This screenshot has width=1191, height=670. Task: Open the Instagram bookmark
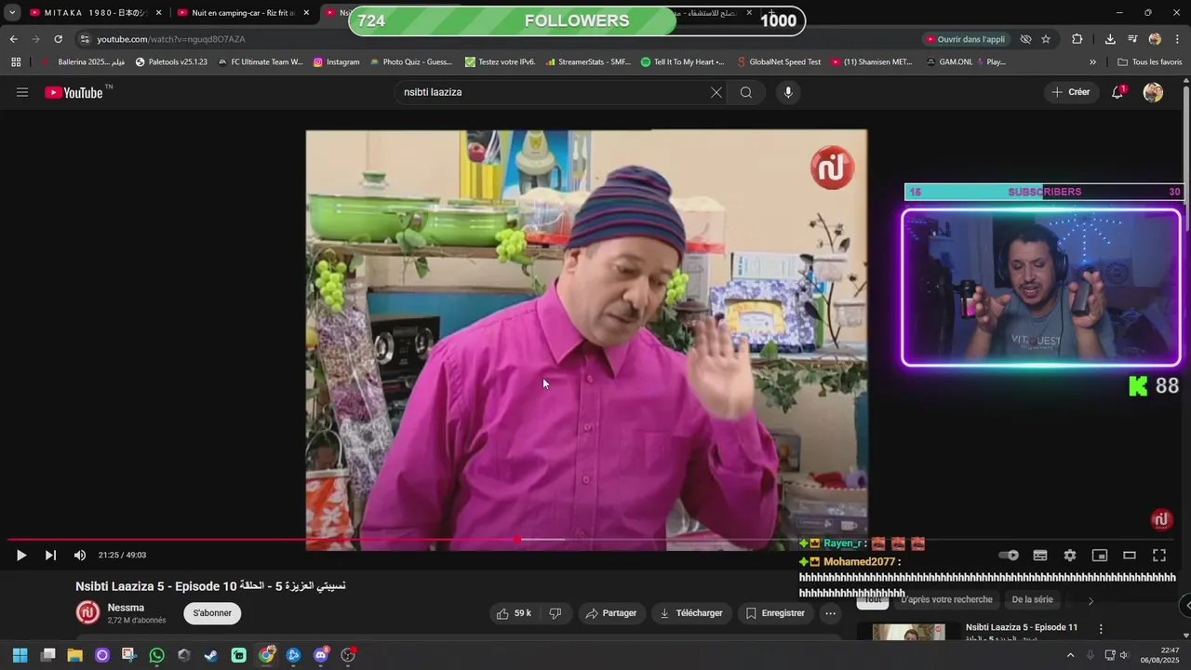(x=336, y=62)
